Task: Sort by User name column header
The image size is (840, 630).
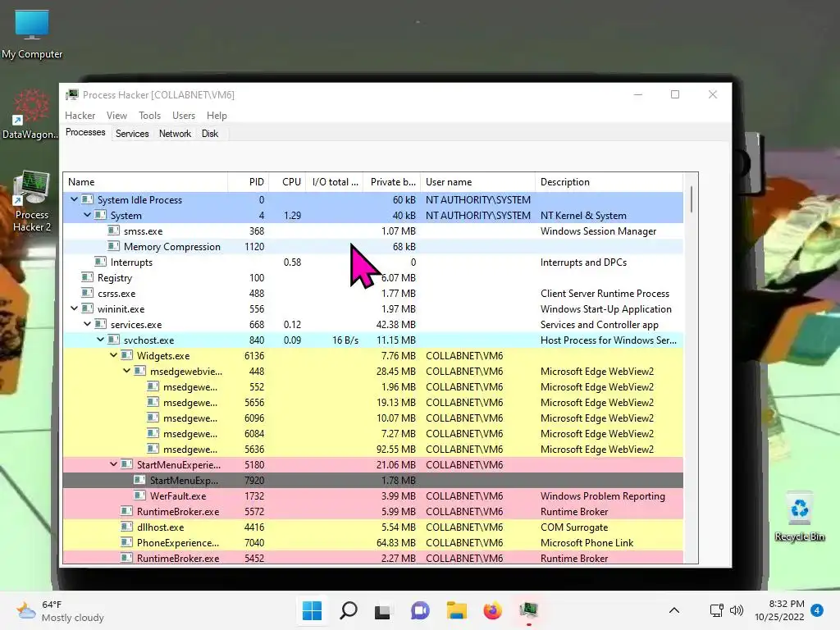Action: (478, 182)
